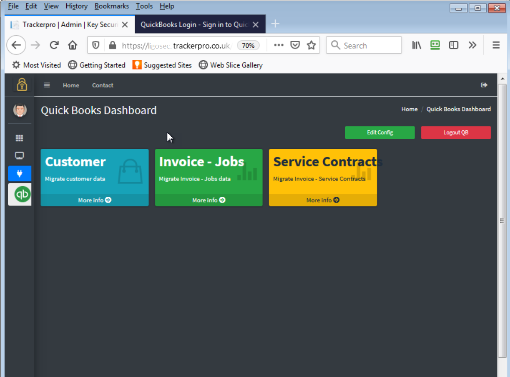This screenshot has height=377, width=510.
Task: Open Suggested Sites bookmark
Action: [x=162, y=65]
